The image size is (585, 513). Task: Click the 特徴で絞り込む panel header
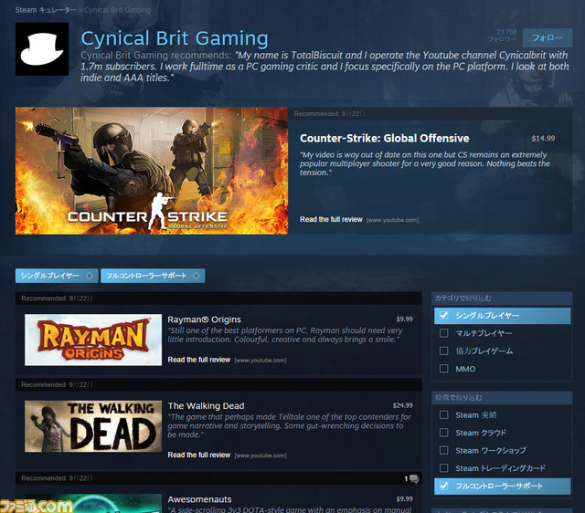(502, 398)
